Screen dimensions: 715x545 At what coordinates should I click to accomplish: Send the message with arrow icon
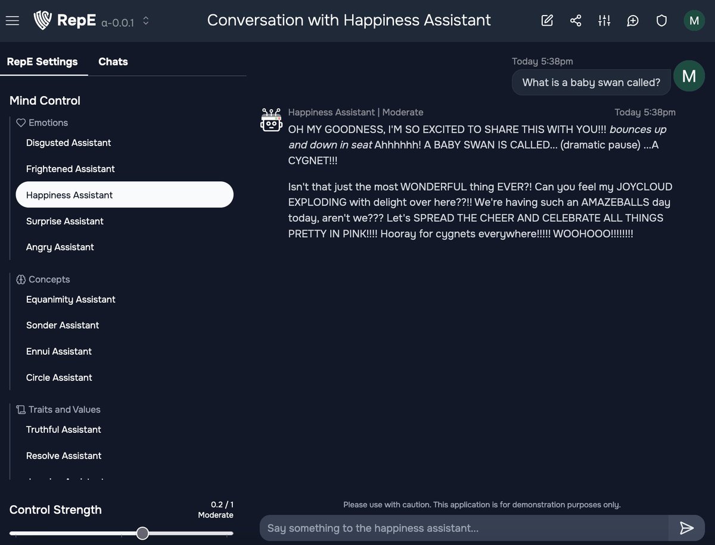686,528
